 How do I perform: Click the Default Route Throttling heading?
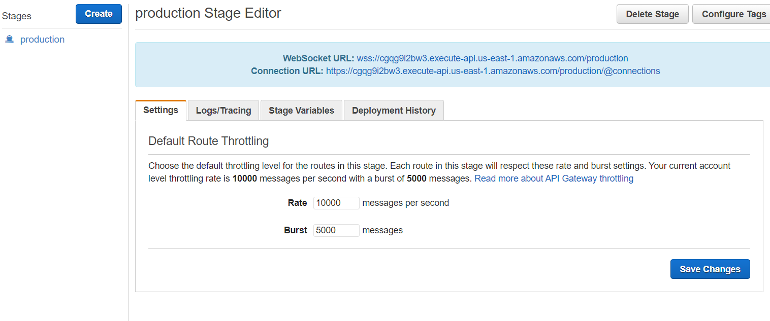coord(208,141)
